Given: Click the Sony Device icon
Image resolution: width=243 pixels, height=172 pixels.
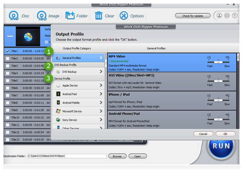Looking at the screenshot, I should 58,120.
